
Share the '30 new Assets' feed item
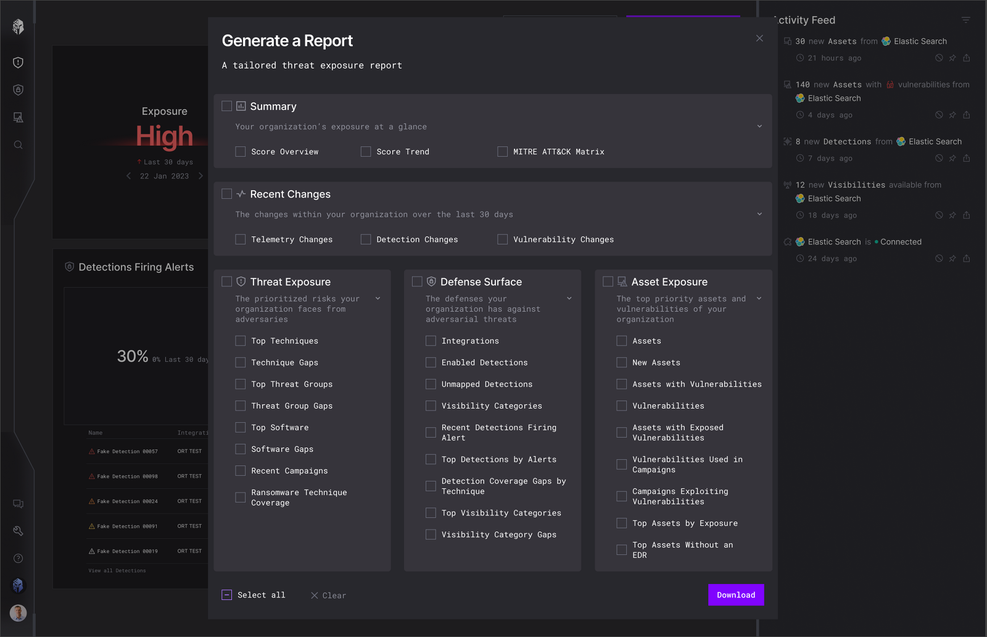(967, 58)
